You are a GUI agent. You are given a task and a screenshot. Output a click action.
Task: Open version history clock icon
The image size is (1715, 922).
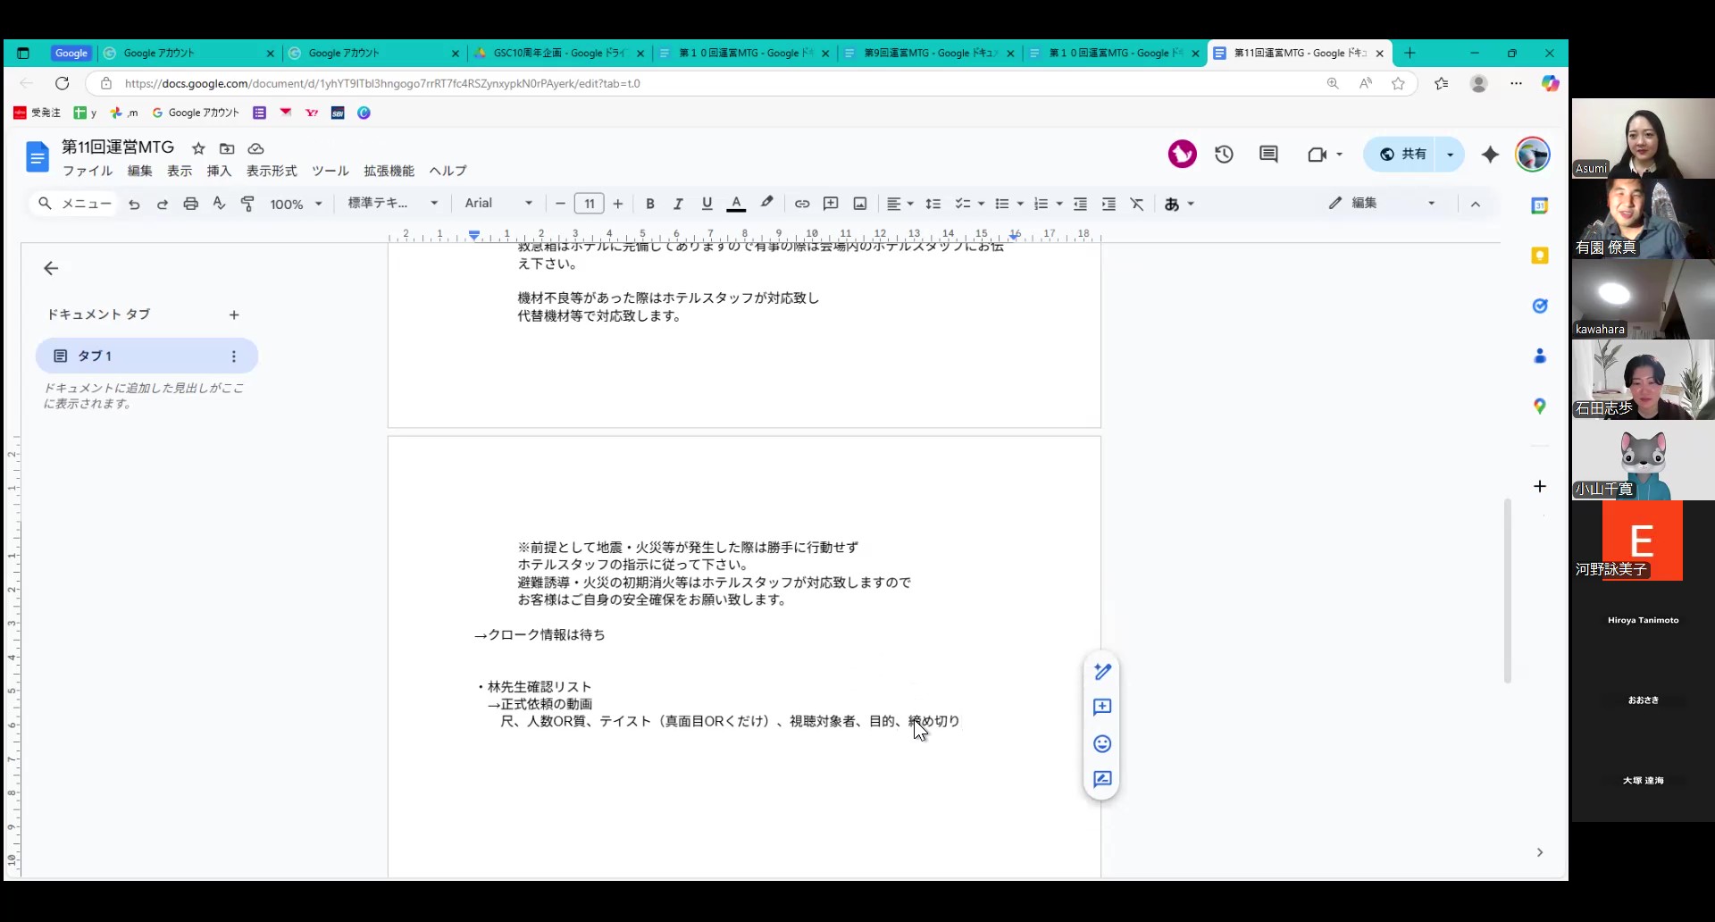(x=1224, y=155)
